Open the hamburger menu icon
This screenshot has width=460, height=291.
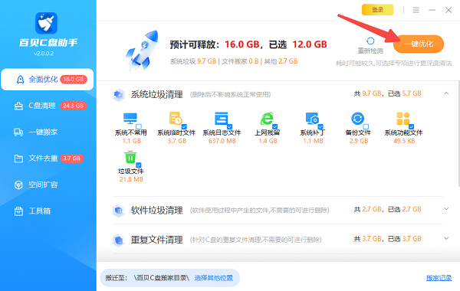[x=416, y=10]
